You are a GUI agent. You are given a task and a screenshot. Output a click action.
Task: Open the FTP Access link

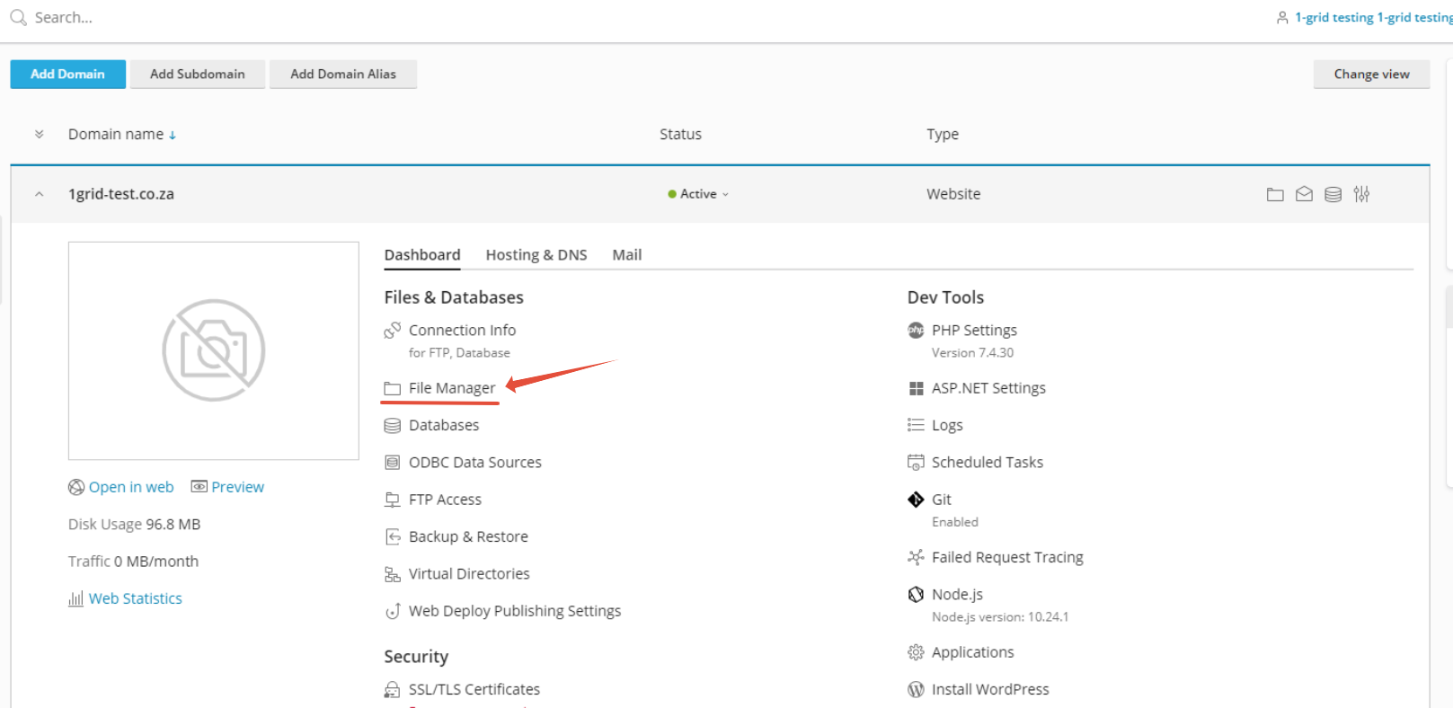(445, 500)
